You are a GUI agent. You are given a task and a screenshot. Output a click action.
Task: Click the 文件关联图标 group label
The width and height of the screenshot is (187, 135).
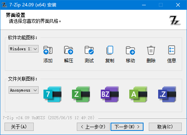click(22, 79)
